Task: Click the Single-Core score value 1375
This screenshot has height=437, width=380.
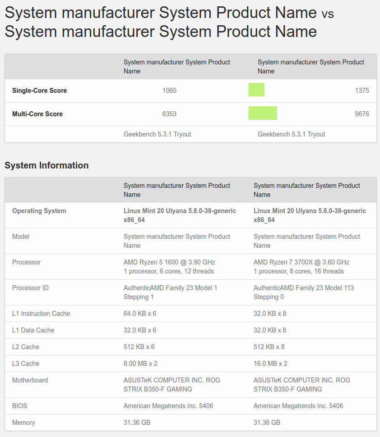Action: tap(362, 91)
